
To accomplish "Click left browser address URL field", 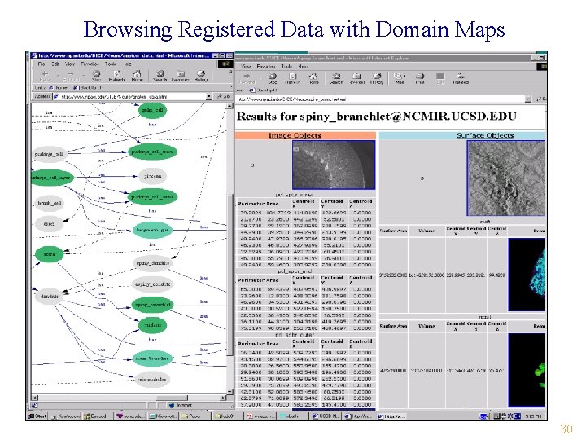I will [x=133, y=96].
